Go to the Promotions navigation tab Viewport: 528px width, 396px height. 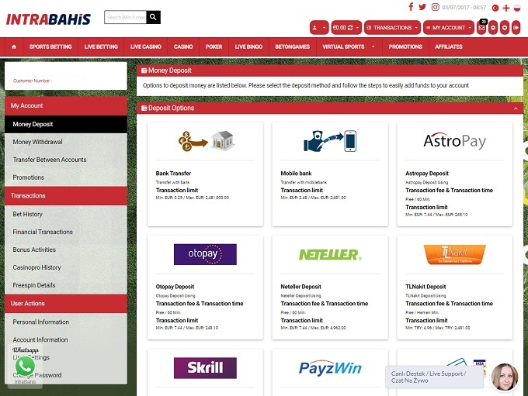[405, 46]
